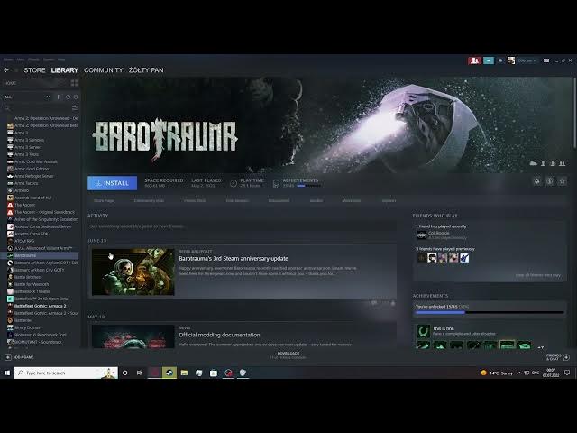This screenshot has height=433, width=577.
Task: Open the Discussions link
Action: 279,200
